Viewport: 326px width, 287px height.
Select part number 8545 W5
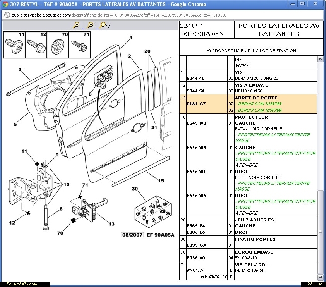point(196,196)
